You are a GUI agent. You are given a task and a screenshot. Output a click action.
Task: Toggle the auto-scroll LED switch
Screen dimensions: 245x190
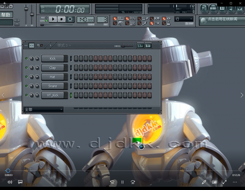(x=151, y=23)
